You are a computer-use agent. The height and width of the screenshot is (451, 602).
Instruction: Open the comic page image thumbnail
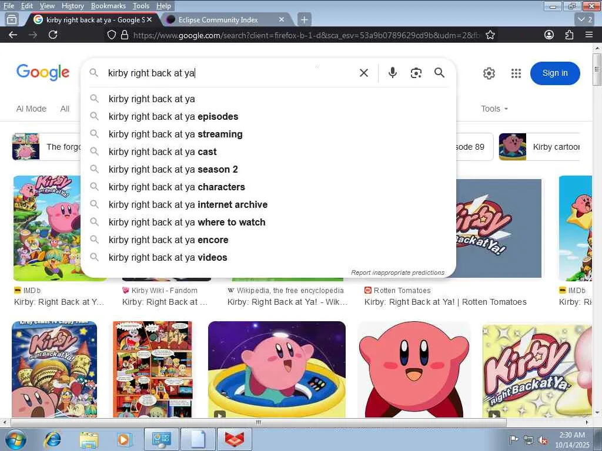tap(152, 369)
